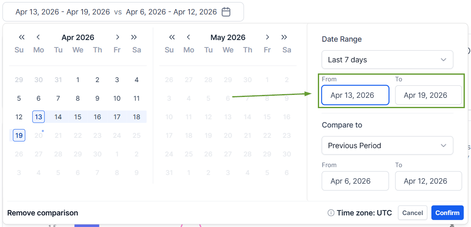Open the Last 7 days dropdown
This screenshot has width=471, height=227.
click(387, 60)
